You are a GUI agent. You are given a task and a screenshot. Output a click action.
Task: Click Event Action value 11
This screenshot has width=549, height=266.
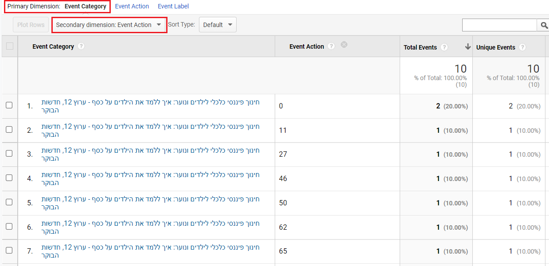283,131
